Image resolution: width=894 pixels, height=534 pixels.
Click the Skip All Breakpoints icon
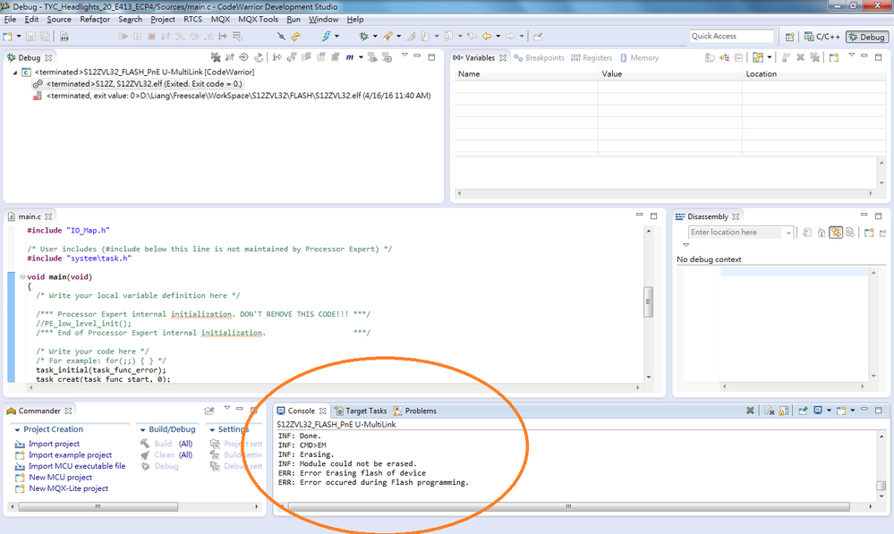pyautogui.click(x=281, y=36)
